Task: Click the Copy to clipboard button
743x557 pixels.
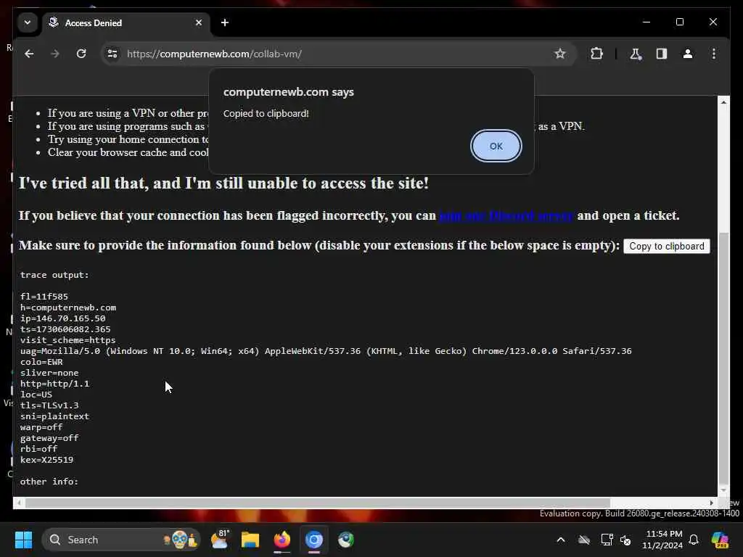Action: [666, 247]
